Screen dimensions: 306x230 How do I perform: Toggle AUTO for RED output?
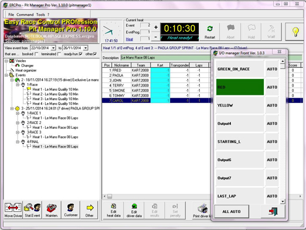coord(272,87)
